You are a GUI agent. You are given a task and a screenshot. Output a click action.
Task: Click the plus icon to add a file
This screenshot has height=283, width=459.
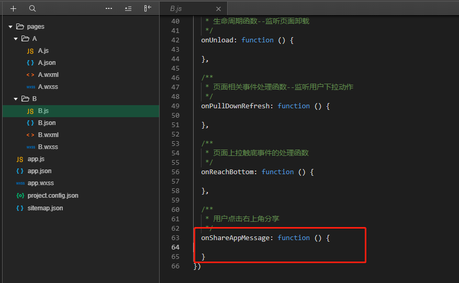point(13,9)
